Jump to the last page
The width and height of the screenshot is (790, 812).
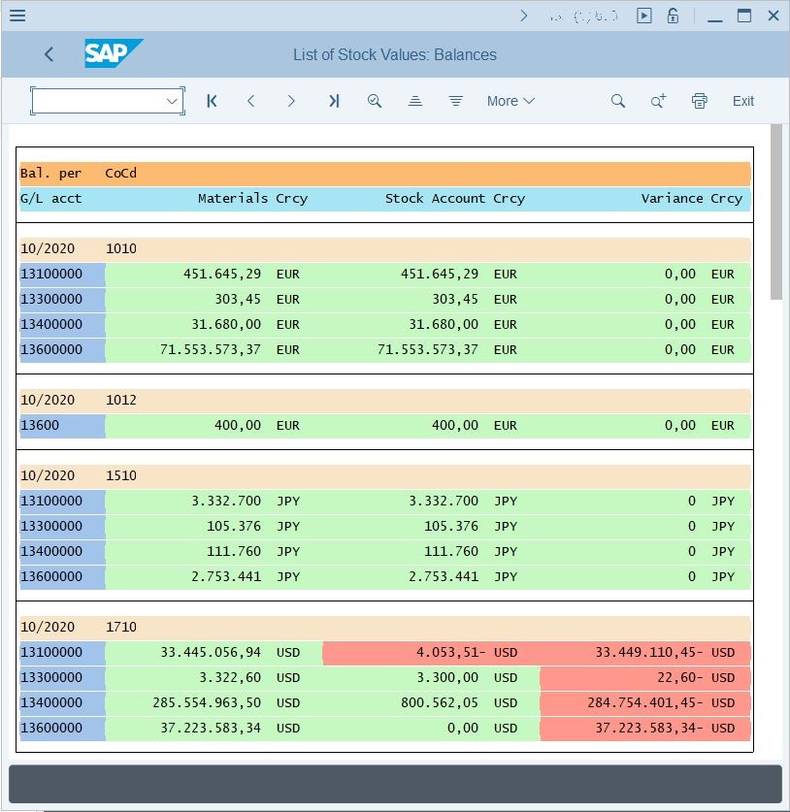click(333, 101)
